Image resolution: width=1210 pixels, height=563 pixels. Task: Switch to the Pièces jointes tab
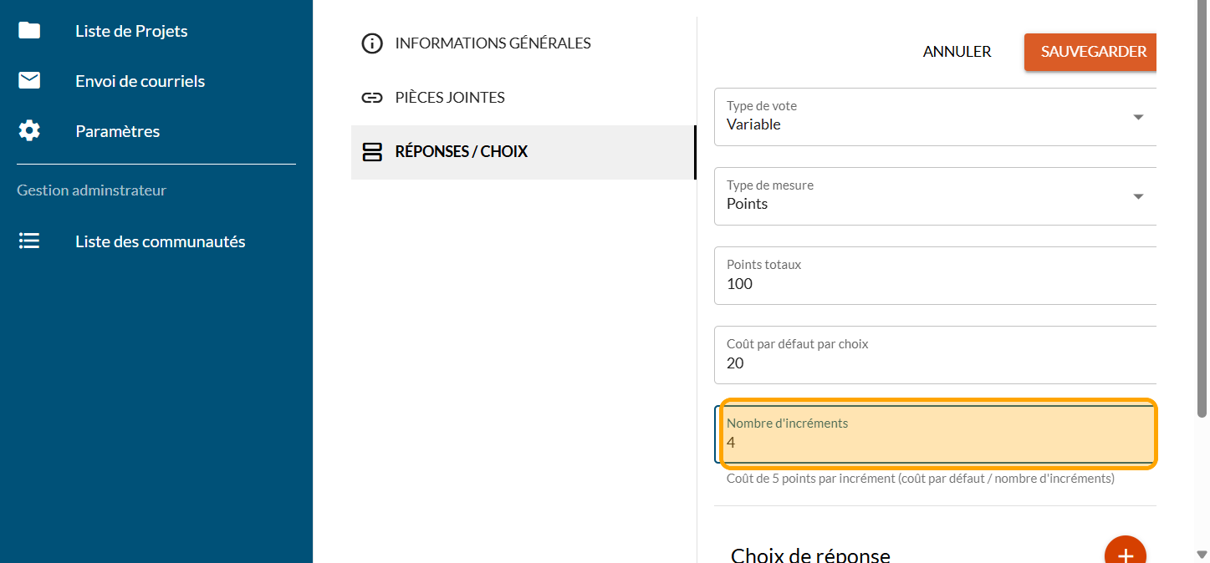click(x=450, y=98)
